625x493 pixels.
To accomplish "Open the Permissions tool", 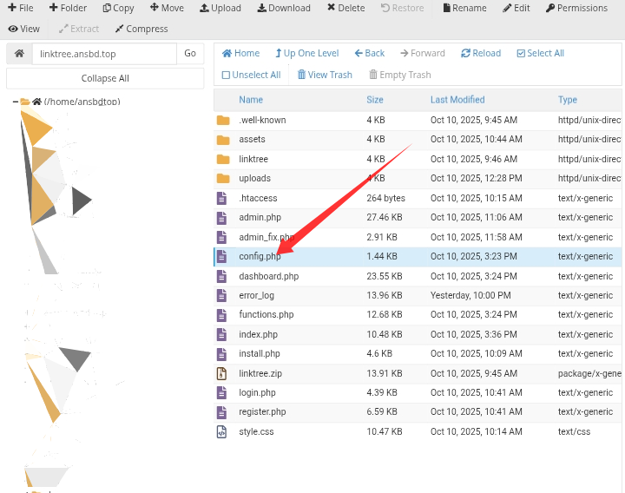I will 576,8.
